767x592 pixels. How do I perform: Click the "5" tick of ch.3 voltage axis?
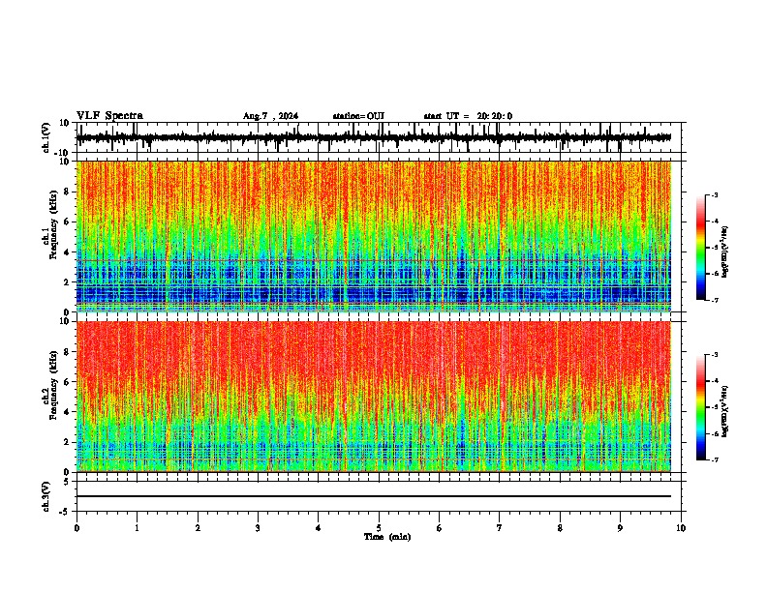click(67, 482)
